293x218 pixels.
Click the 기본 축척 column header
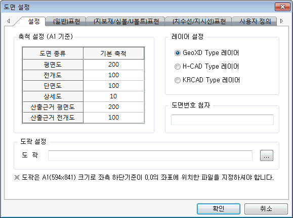(114, 53)
